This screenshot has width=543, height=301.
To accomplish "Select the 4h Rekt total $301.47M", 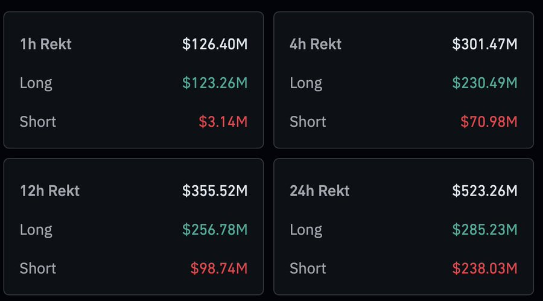I will (484, 44).
